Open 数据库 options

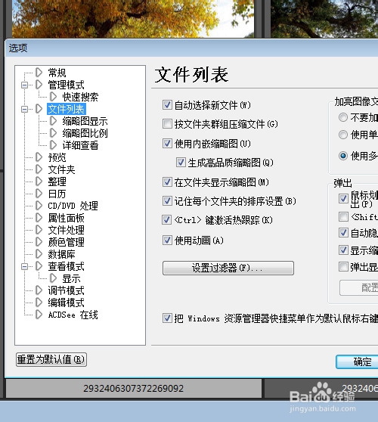(x=61, y=254)
